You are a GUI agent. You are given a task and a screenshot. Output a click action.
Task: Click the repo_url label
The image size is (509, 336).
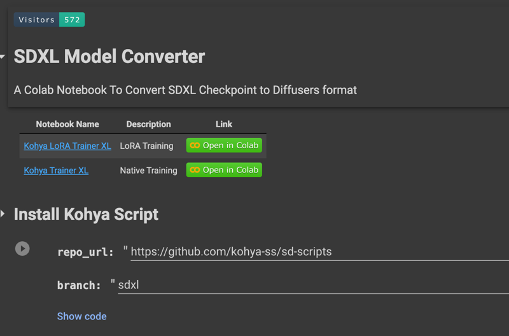click(x=85, y=252)
